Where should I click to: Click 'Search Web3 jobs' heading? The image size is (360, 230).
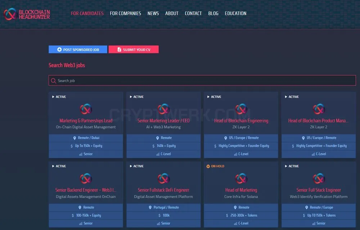coord(67,65)
